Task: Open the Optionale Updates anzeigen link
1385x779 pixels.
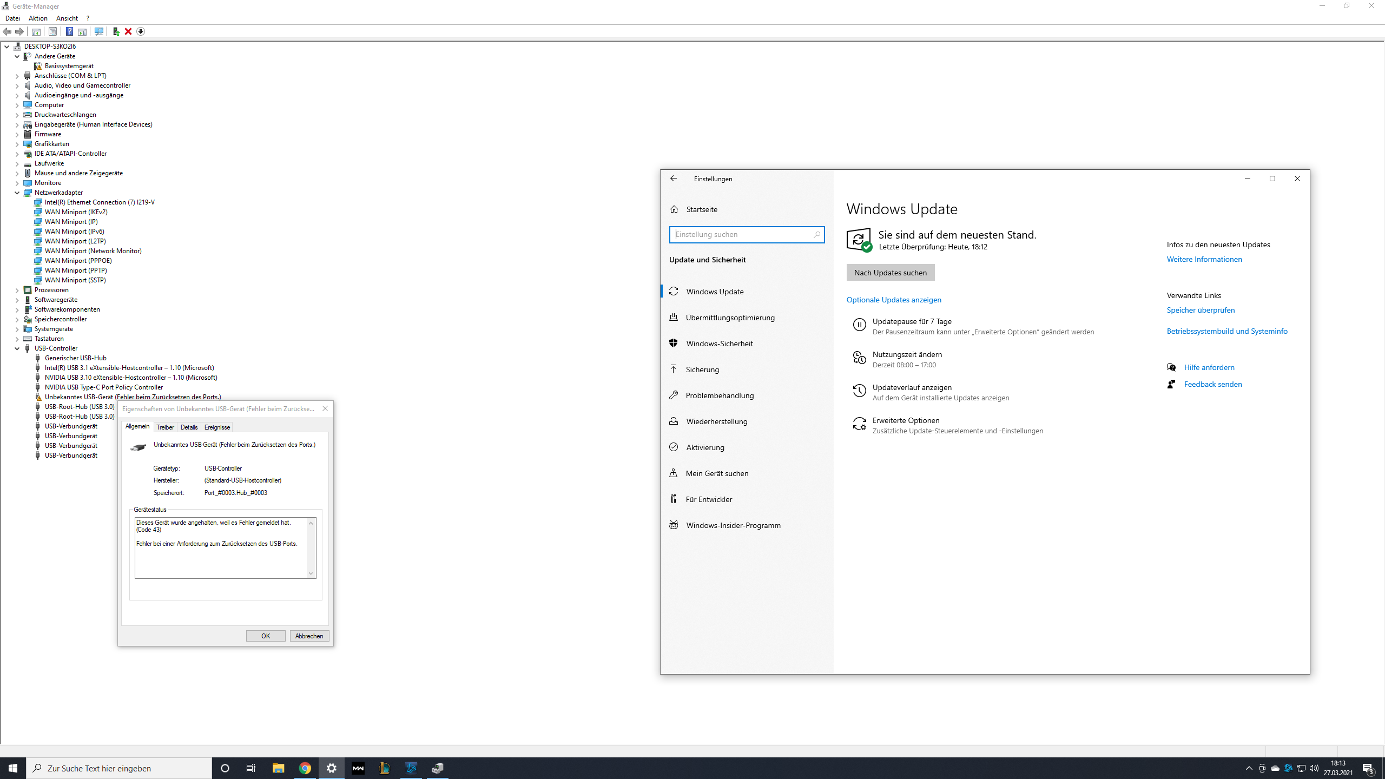Action: click(x=894, y=300)
